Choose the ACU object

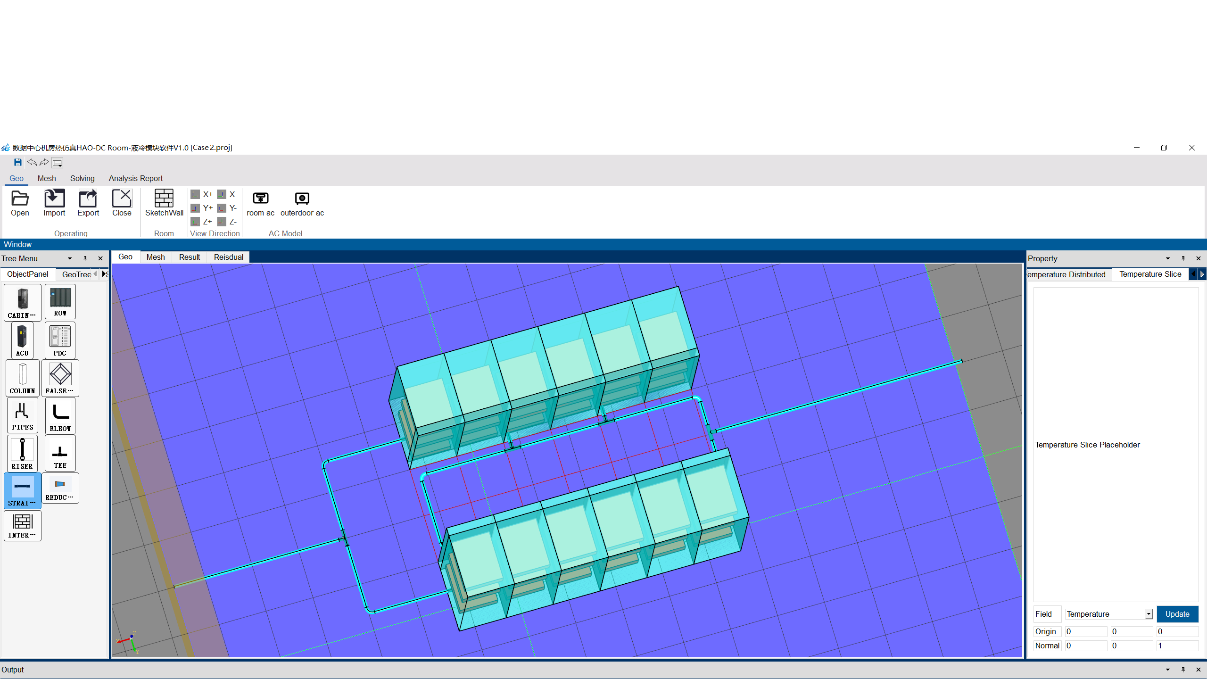point(22,340)
